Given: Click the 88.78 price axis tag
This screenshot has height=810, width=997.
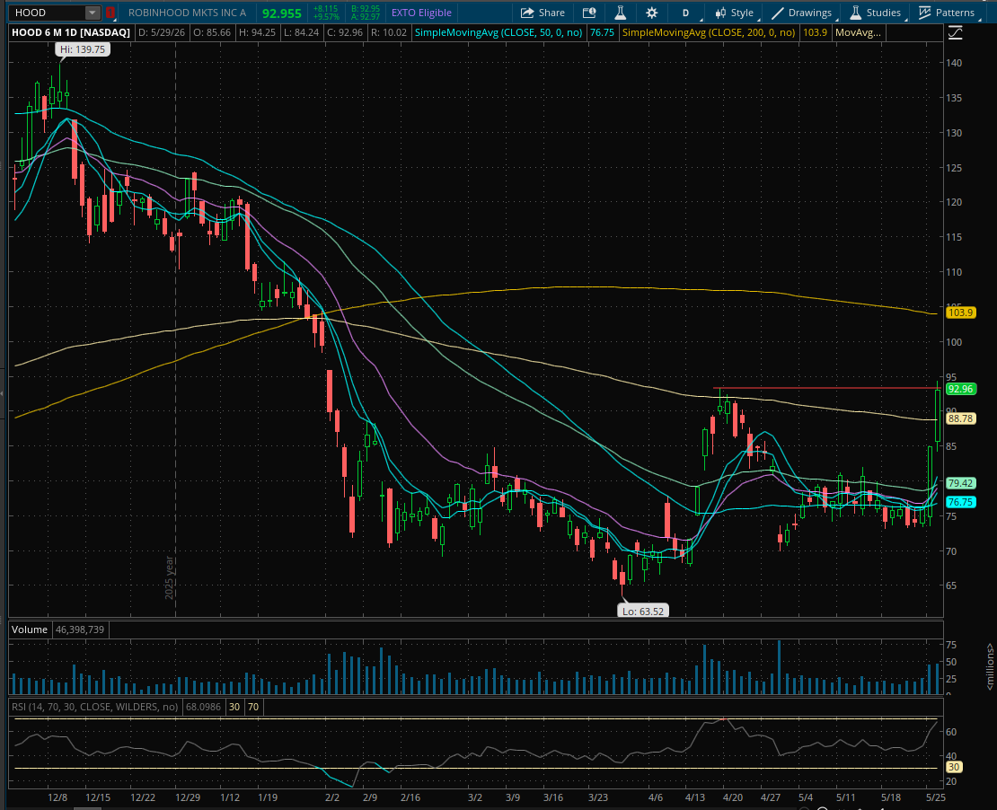Looking at the screenshot, I should [x=960, y=418].
